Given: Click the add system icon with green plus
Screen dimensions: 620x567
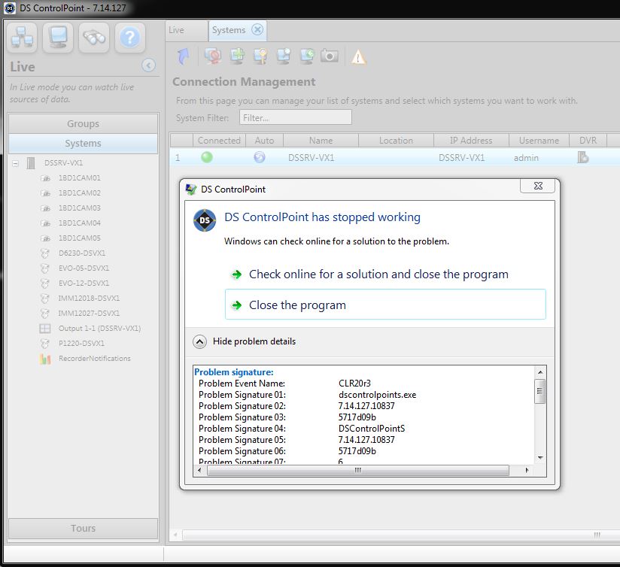Looking at the screenshot, I should coord(236,56).
